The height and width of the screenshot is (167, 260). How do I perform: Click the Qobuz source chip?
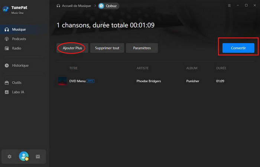109,6
